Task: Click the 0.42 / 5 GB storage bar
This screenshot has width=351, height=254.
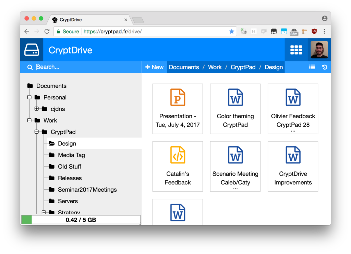Action: point(81,220)
